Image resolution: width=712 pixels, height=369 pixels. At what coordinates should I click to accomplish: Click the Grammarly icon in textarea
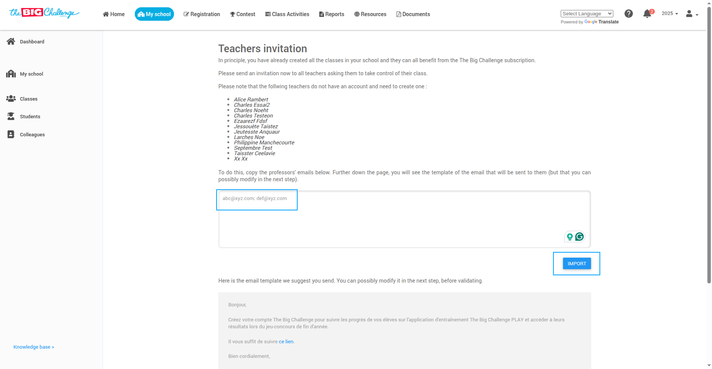(580, 237)
